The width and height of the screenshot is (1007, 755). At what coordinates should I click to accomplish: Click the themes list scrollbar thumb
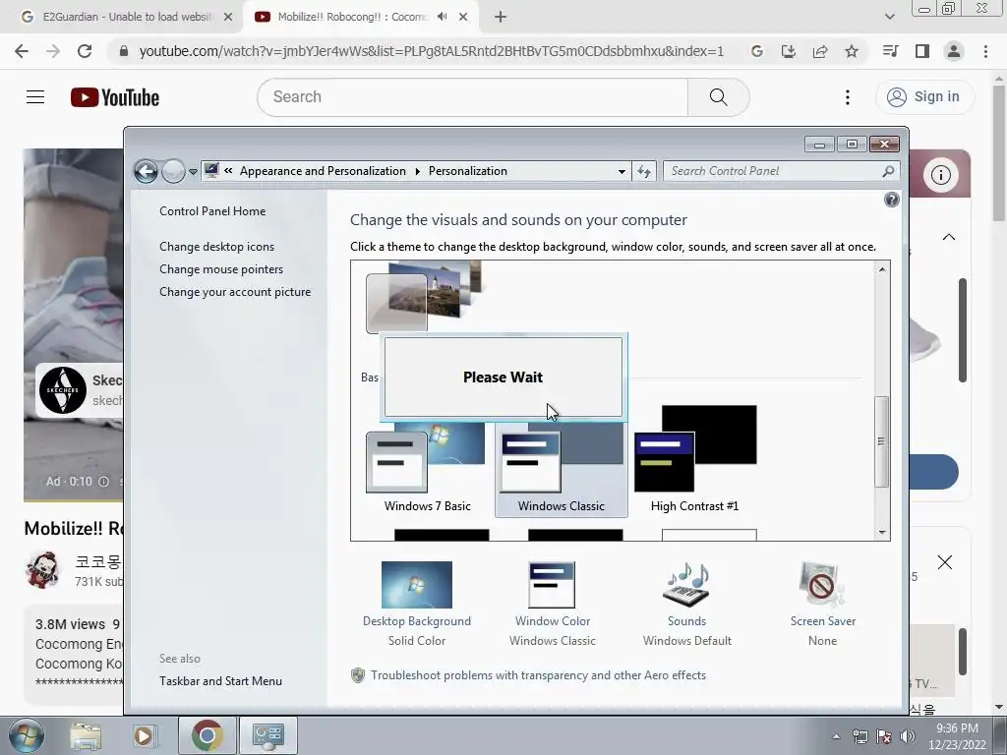pos(882,441)
